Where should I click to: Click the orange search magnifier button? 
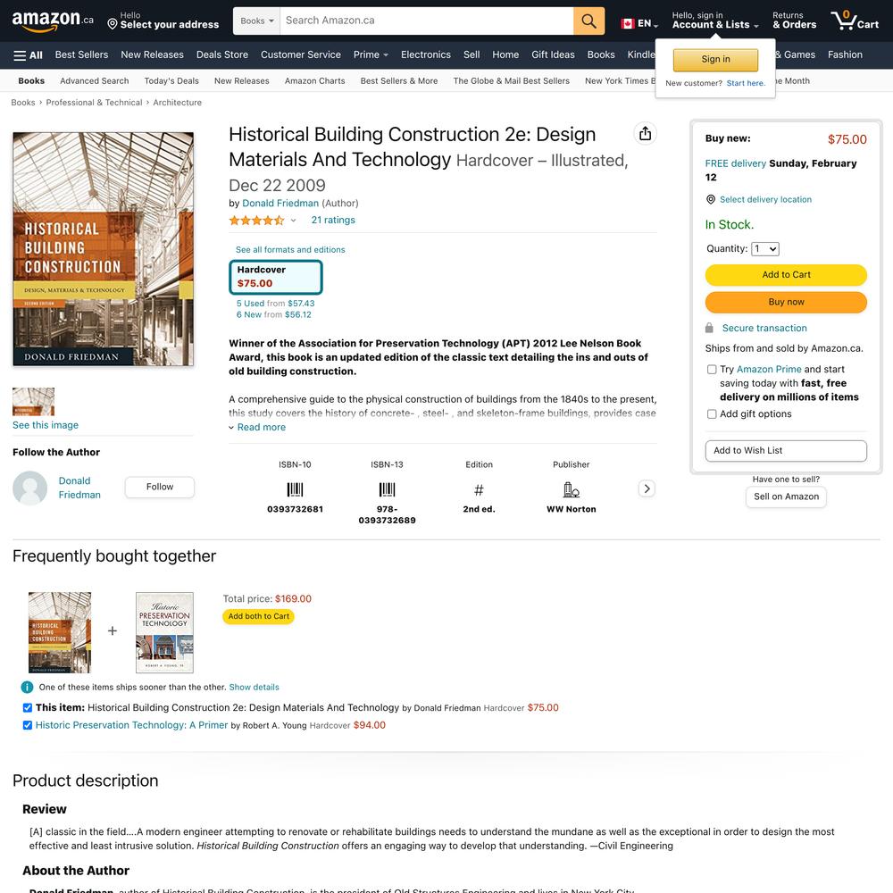coord(588,21)
